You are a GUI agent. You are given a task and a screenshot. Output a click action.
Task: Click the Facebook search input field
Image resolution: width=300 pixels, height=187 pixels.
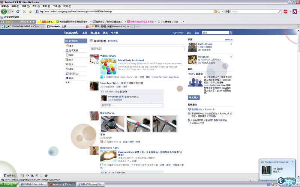(215, 33)
